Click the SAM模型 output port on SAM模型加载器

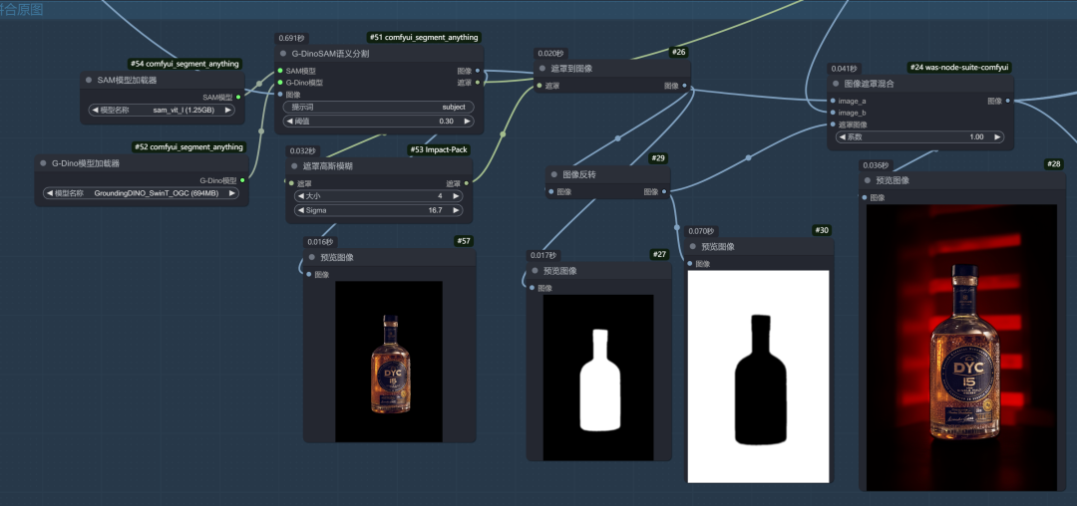238,98
